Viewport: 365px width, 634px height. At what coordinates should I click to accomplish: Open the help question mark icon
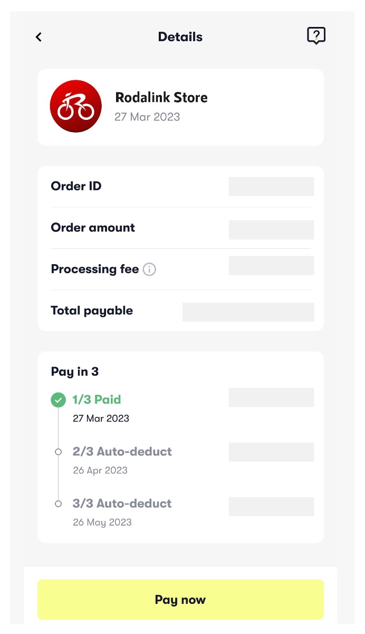click(316, 36)
